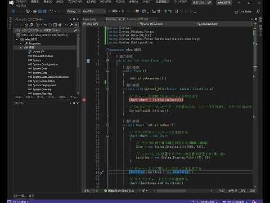Image resolution: width=270 pixels, height=203 pixels.
Task: Open the プロジェクト(P) menu
Action: pos(75,2)
